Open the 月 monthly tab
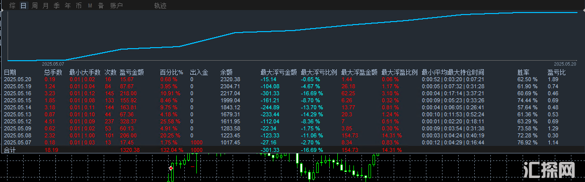 45,6
